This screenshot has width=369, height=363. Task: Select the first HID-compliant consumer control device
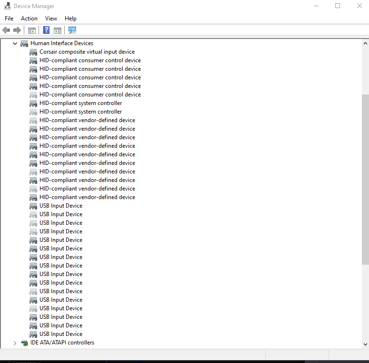[90, 60]
